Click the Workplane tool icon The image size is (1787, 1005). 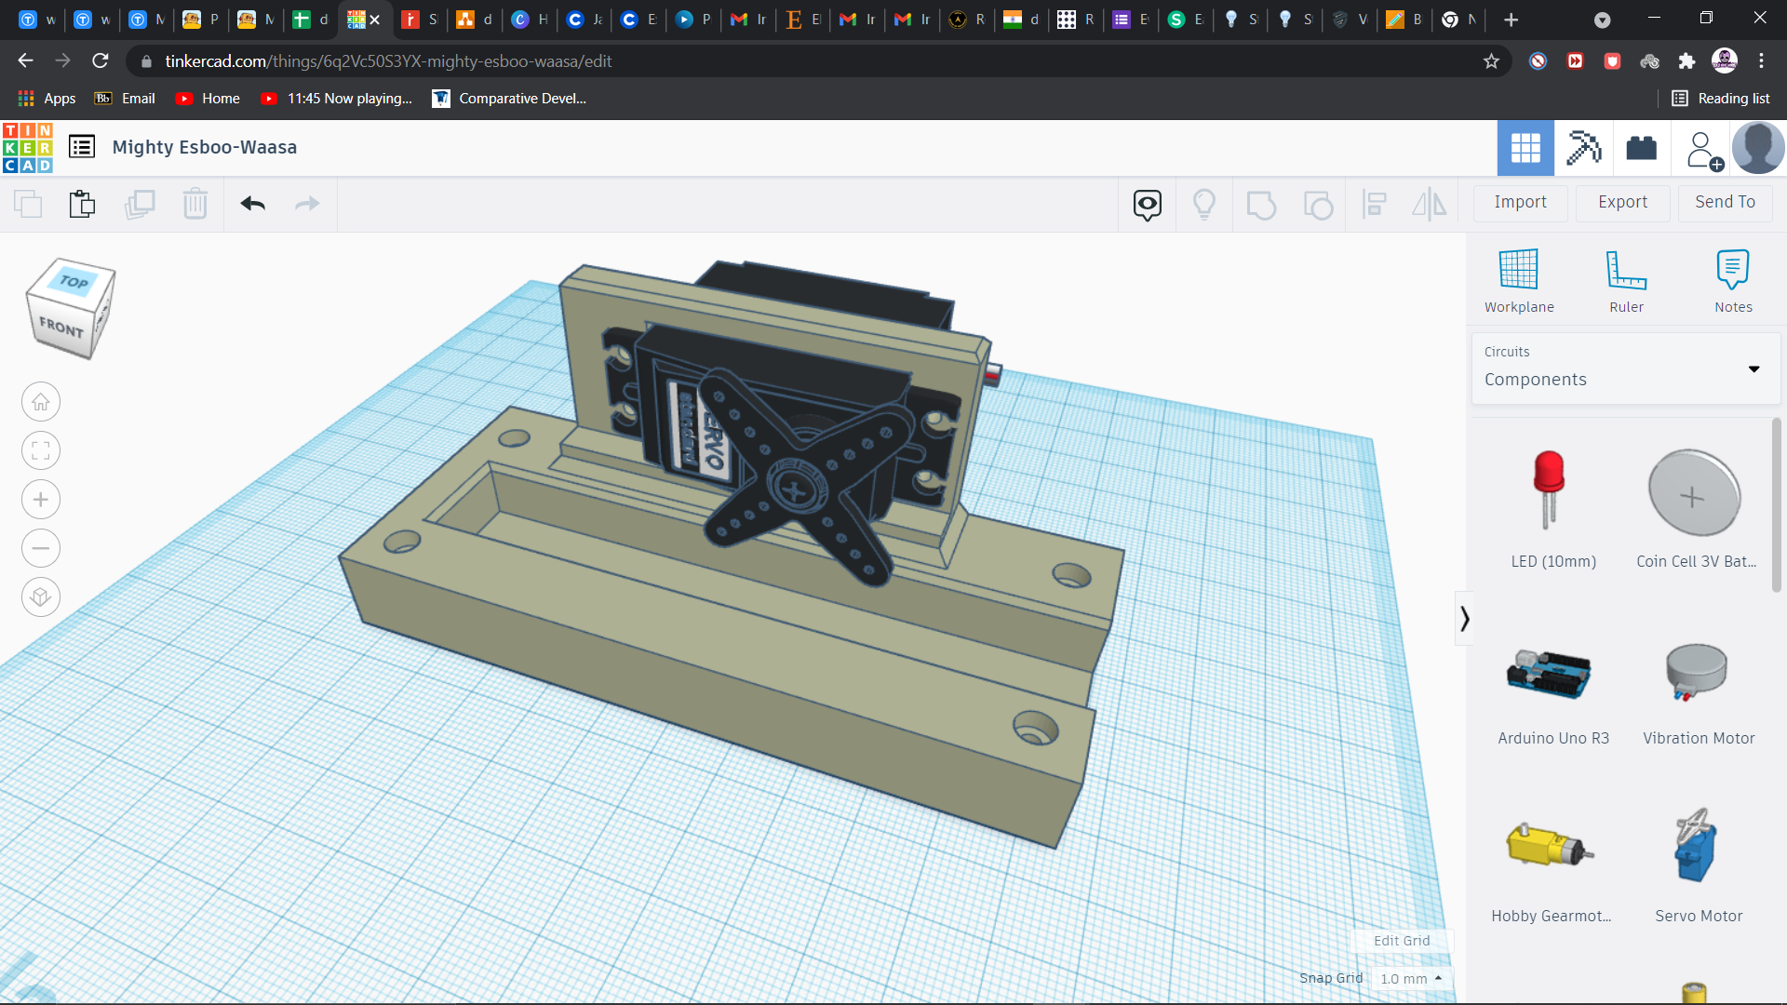pos(1518,271)
